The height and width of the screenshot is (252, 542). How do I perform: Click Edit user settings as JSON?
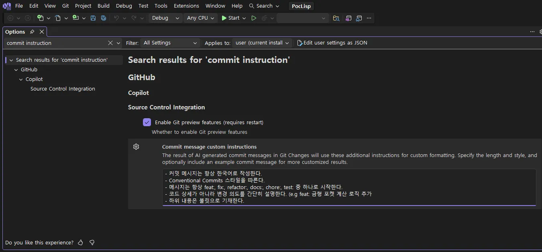tap(336, 42)
